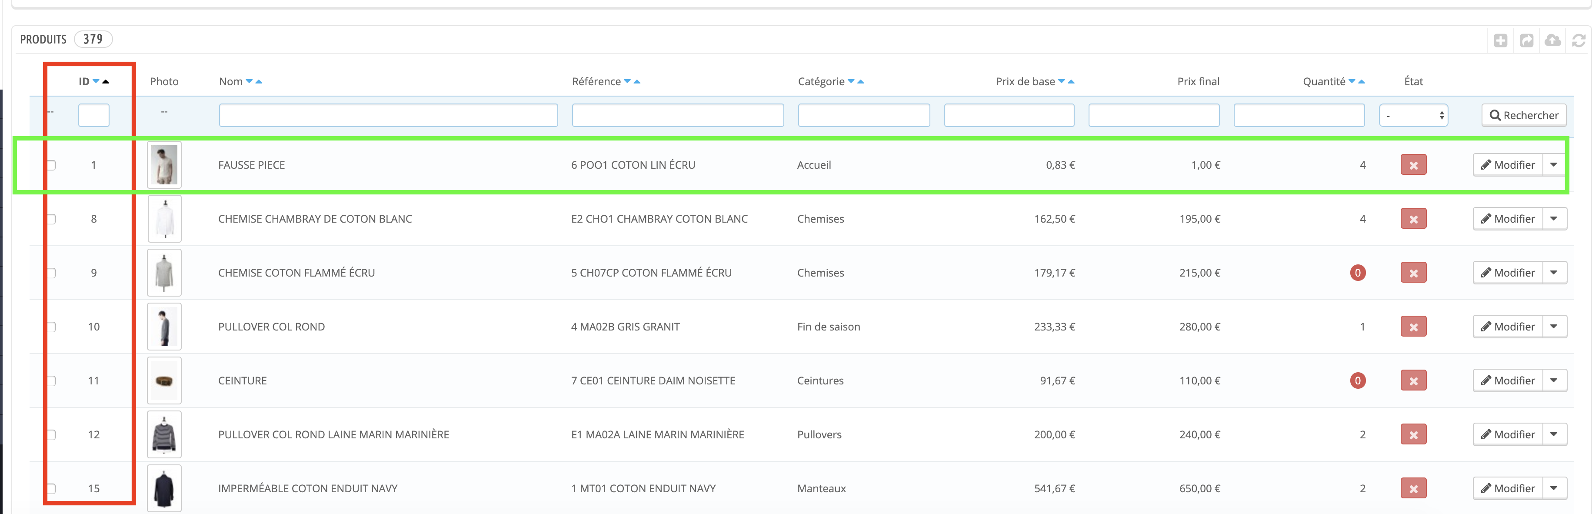Sort Catégorie column ascending with the up arrow
Screen dimensions: 1592x514
(861, 82)
